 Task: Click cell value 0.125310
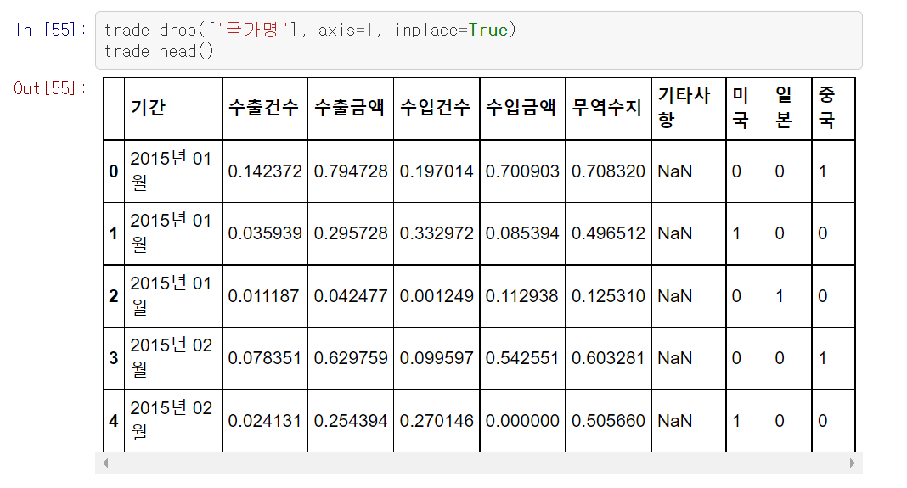click(x=609, y=296)
